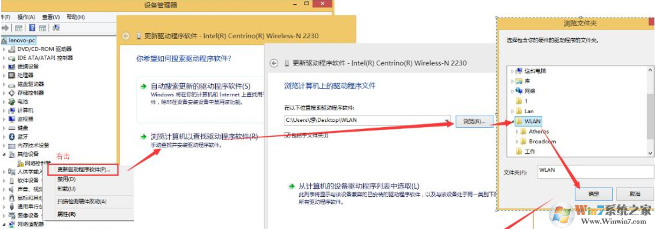Image resolution: width=655 pixels, height=229 pixels.
Task: Expand the 图像设备 category
Action: tap(4, 215)
